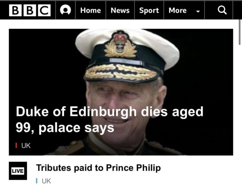Click the BBC logo blocks

[x=30, y=10]
